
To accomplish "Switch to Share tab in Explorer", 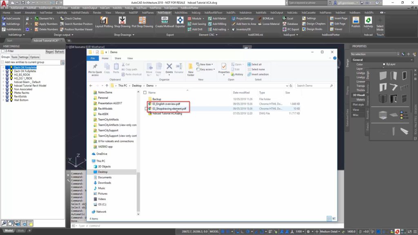I will pyautogui.click(x=118, y=58).
